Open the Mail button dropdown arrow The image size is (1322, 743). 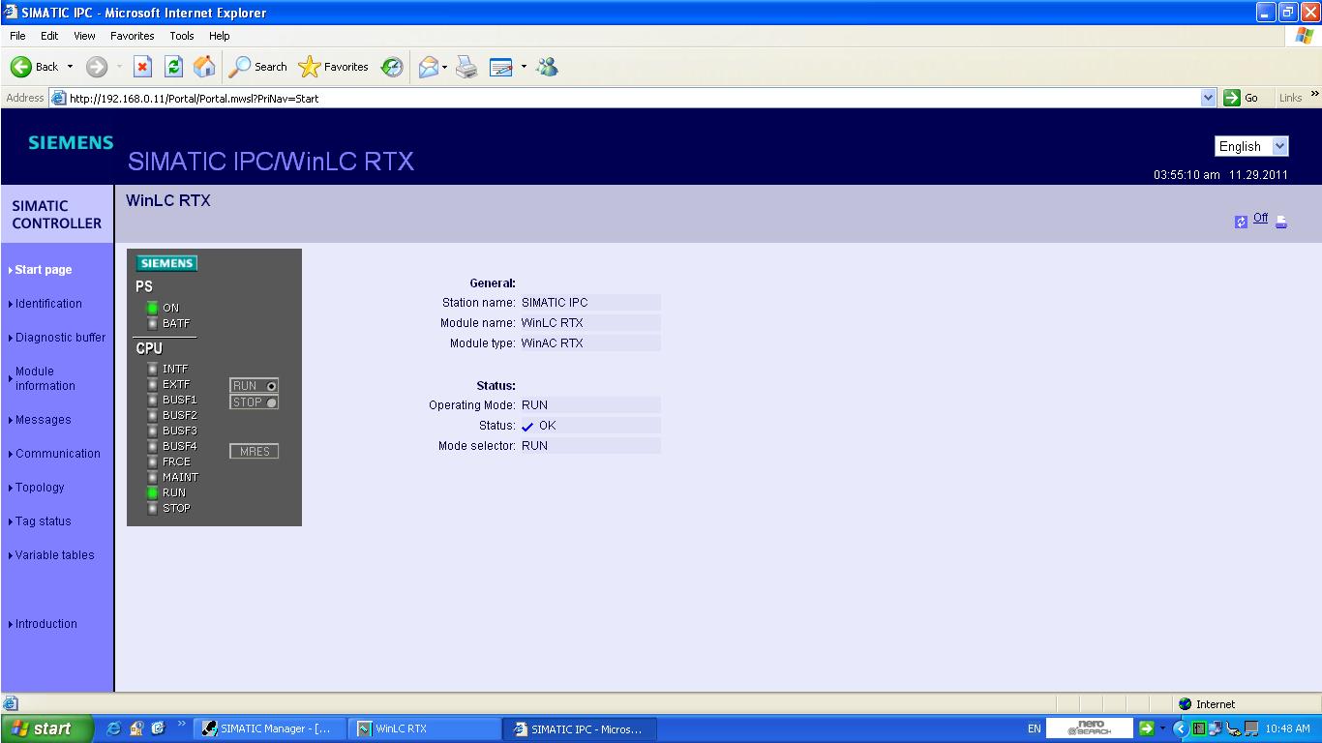coord(444,67)
